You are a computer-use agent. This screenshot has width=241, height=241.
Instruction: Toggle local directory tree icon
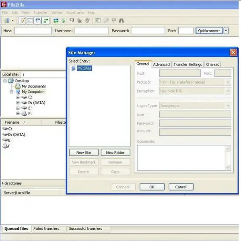(30, 20)
